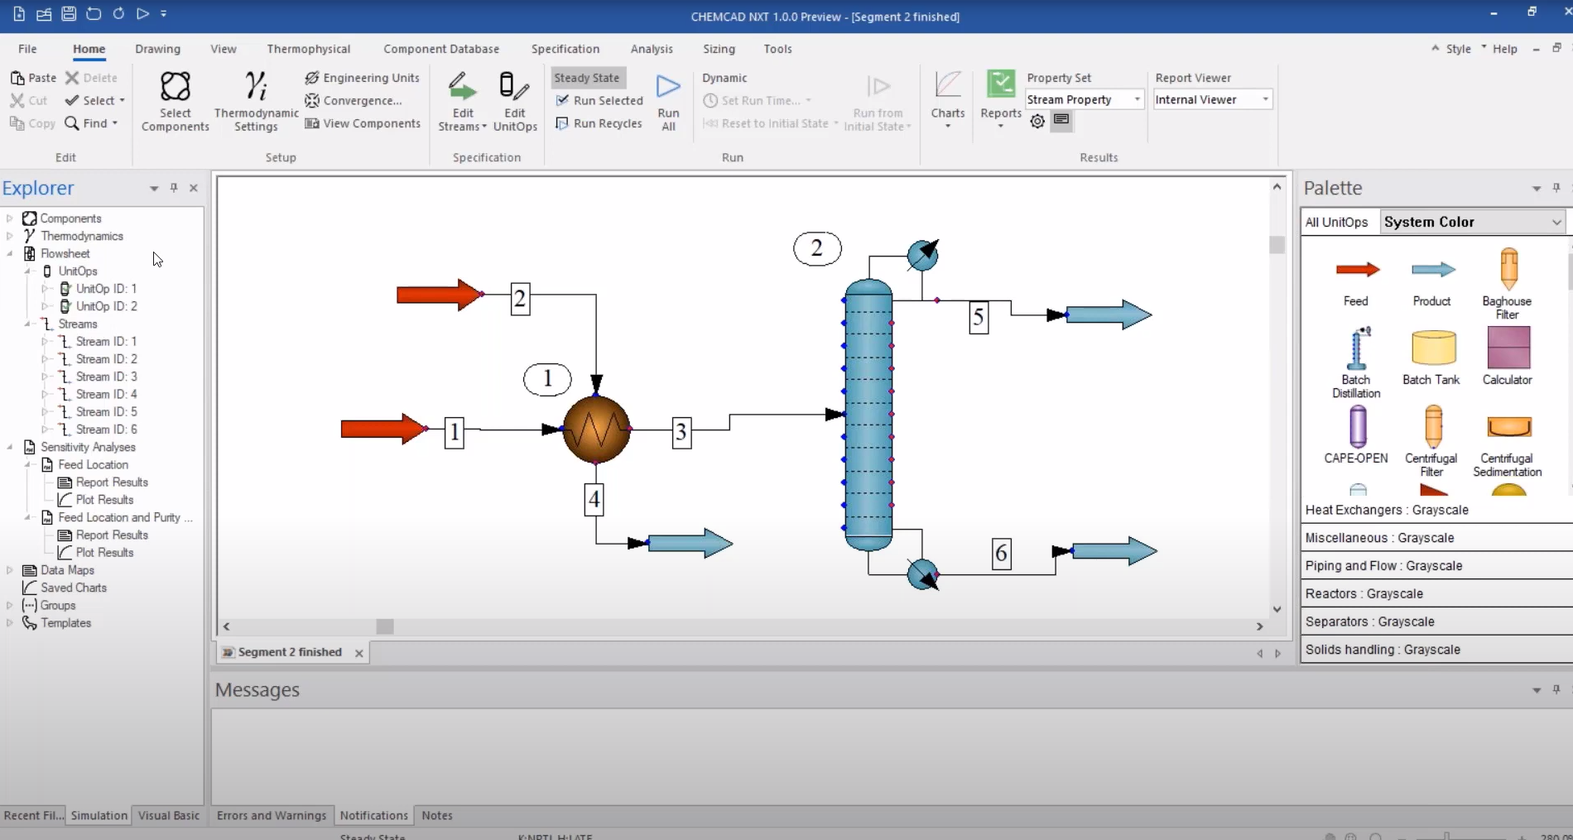Click the Run All button
1573x840 pixels.
coord(668,99)
